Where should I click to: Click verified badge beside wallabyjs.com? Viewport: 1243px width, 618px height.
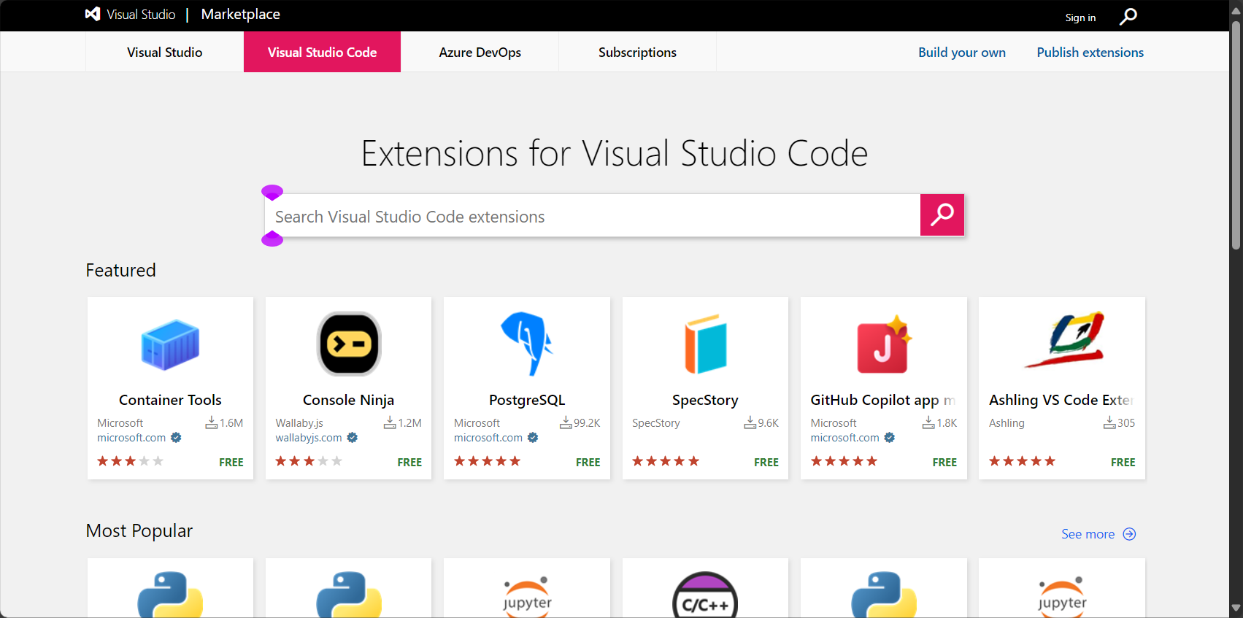353,438
